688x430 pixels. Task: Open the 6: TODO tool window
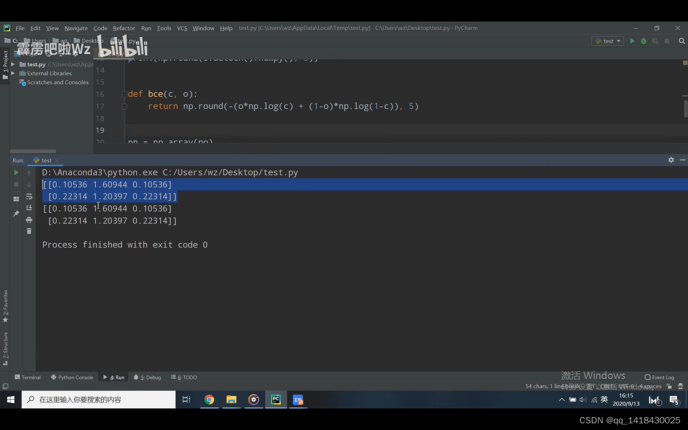184,377
